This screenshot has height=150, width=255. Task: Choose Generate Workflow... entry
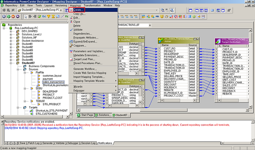pyautogui.click(x=93, y=69)
